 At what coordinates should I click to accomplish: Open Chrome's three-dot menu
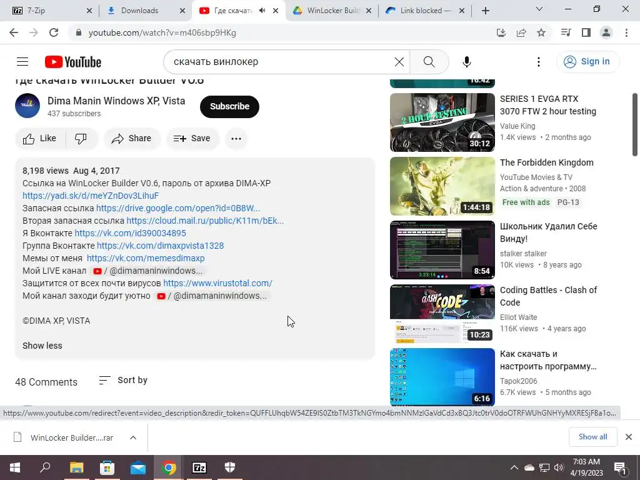tap(626, 32)
